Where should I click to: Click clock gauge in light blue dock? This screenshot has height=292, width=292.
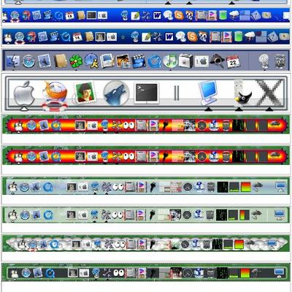(x=188, y=187)
